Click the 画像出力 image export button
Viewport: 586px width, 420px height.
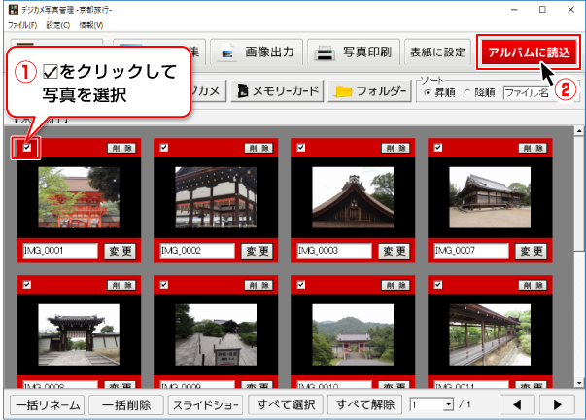pyautogui.click(x=257, y=52)
